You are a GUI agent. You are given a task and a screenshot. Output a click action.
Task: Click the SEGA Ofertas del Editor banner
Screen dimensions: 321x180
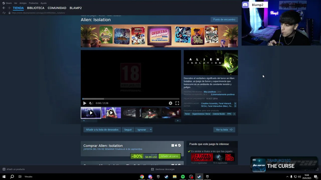click(x=159, y=36)
